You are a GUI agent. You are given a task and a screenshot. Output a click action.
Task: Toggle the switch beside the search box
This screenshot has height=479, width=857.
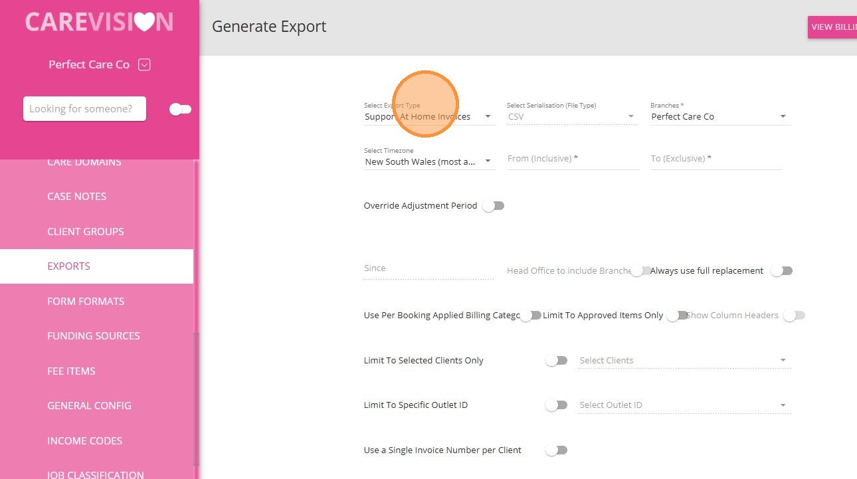coord(180,109)
